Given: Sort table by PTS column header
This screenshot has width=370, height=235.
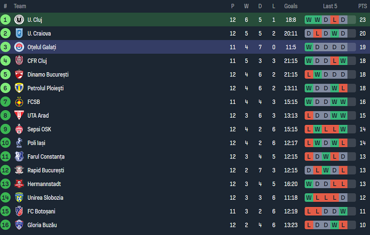Looking at the screenshot, I should (362, 6).
